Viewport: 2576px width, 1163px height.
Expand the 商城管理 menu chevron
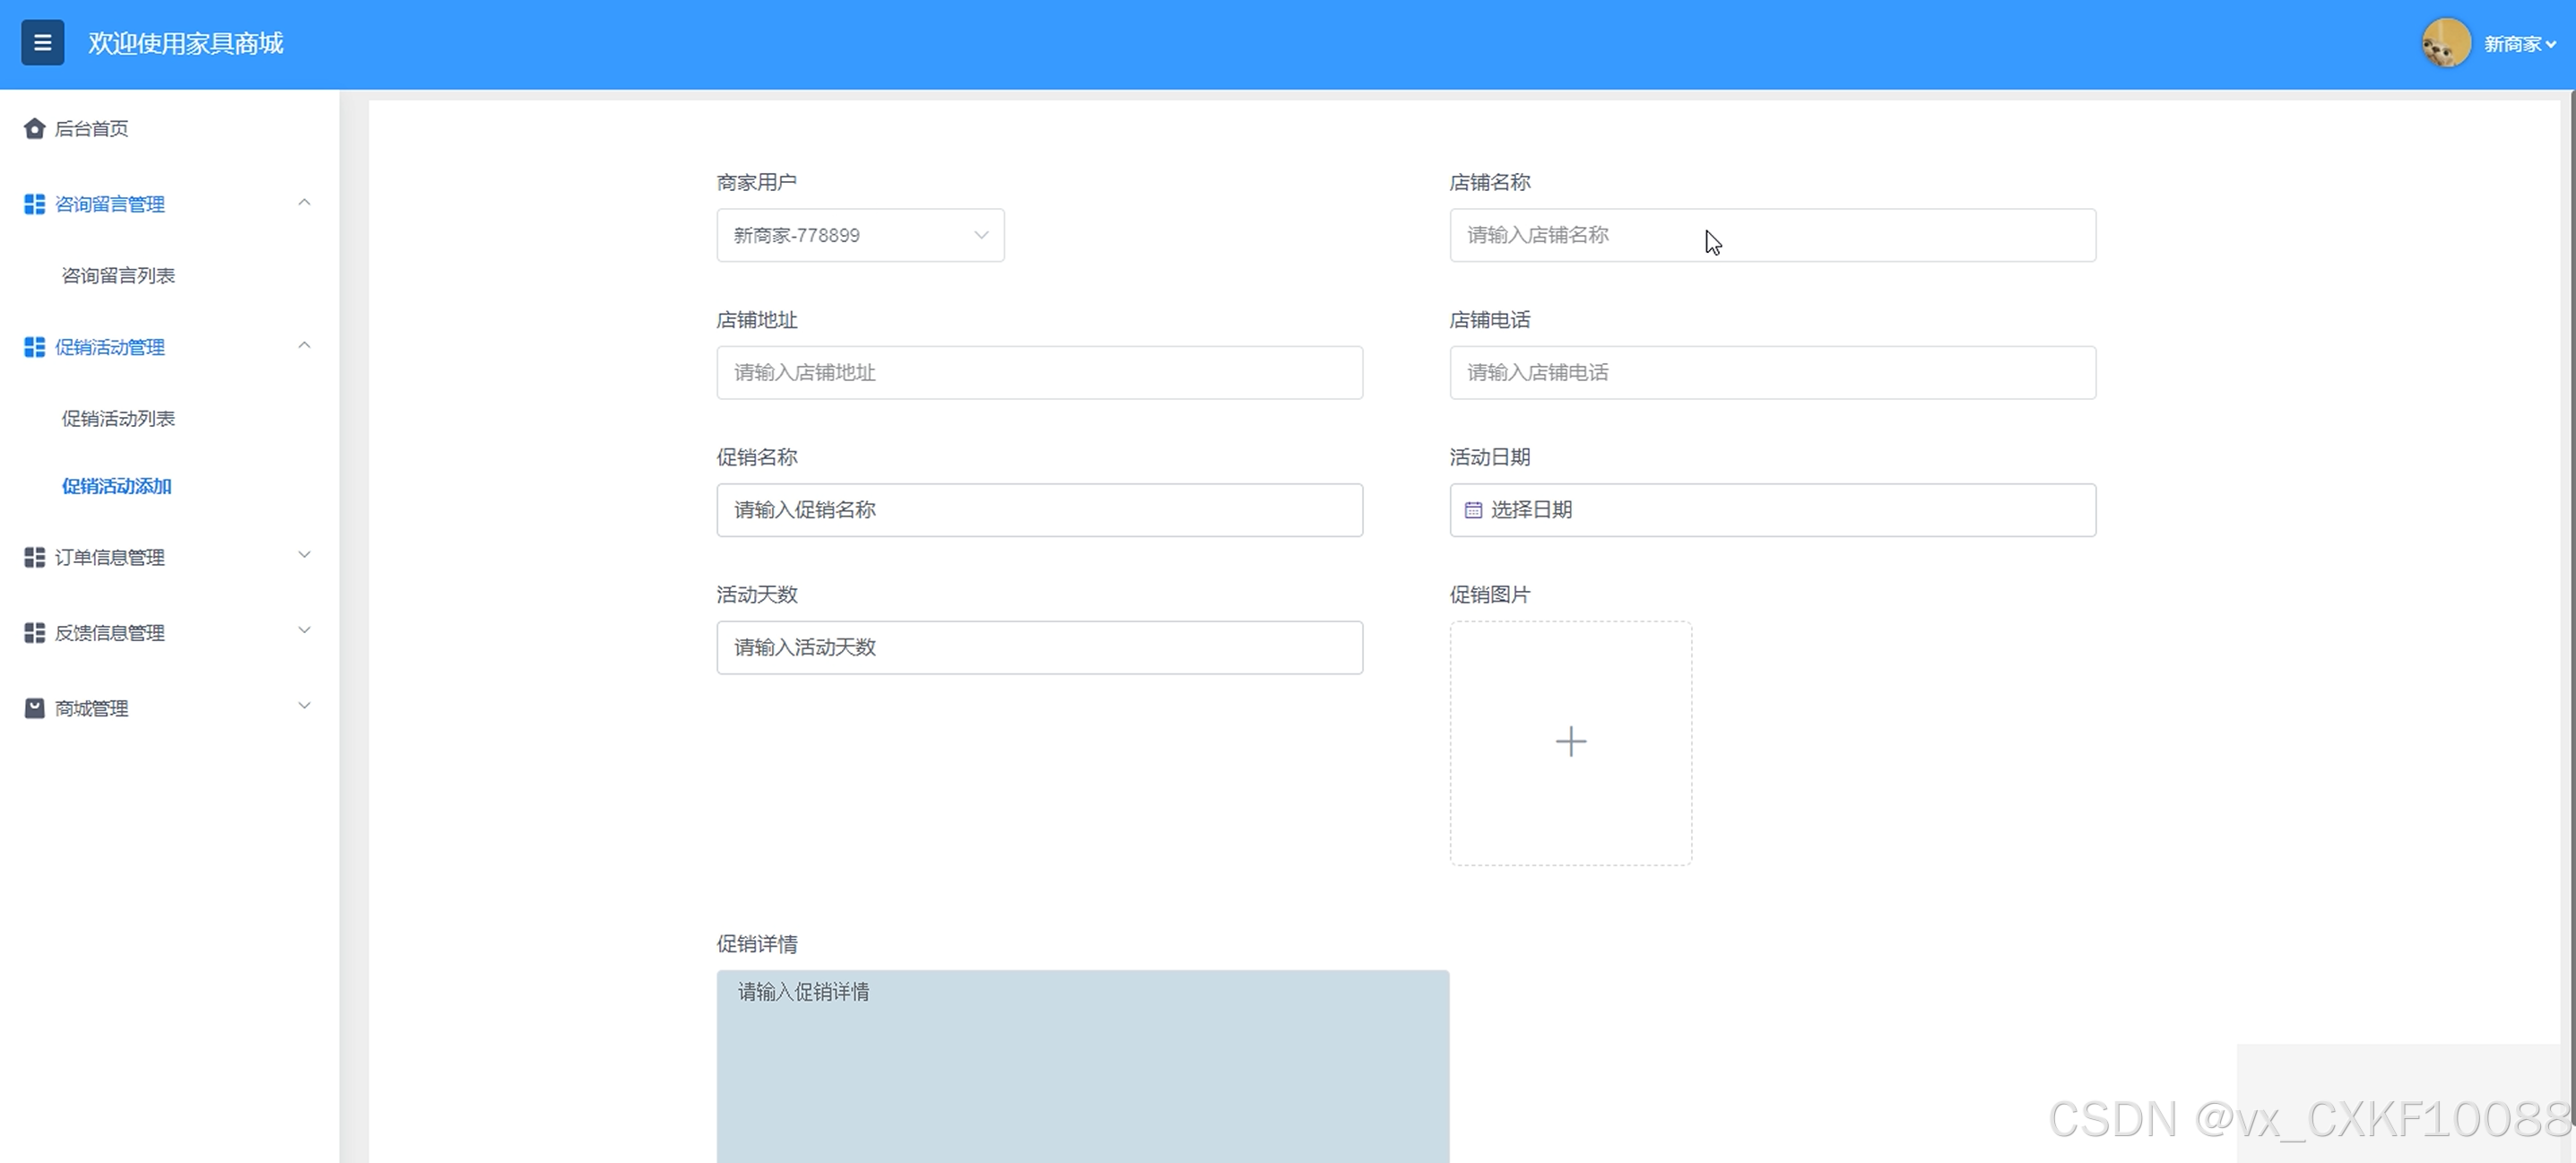click(304, 706)
